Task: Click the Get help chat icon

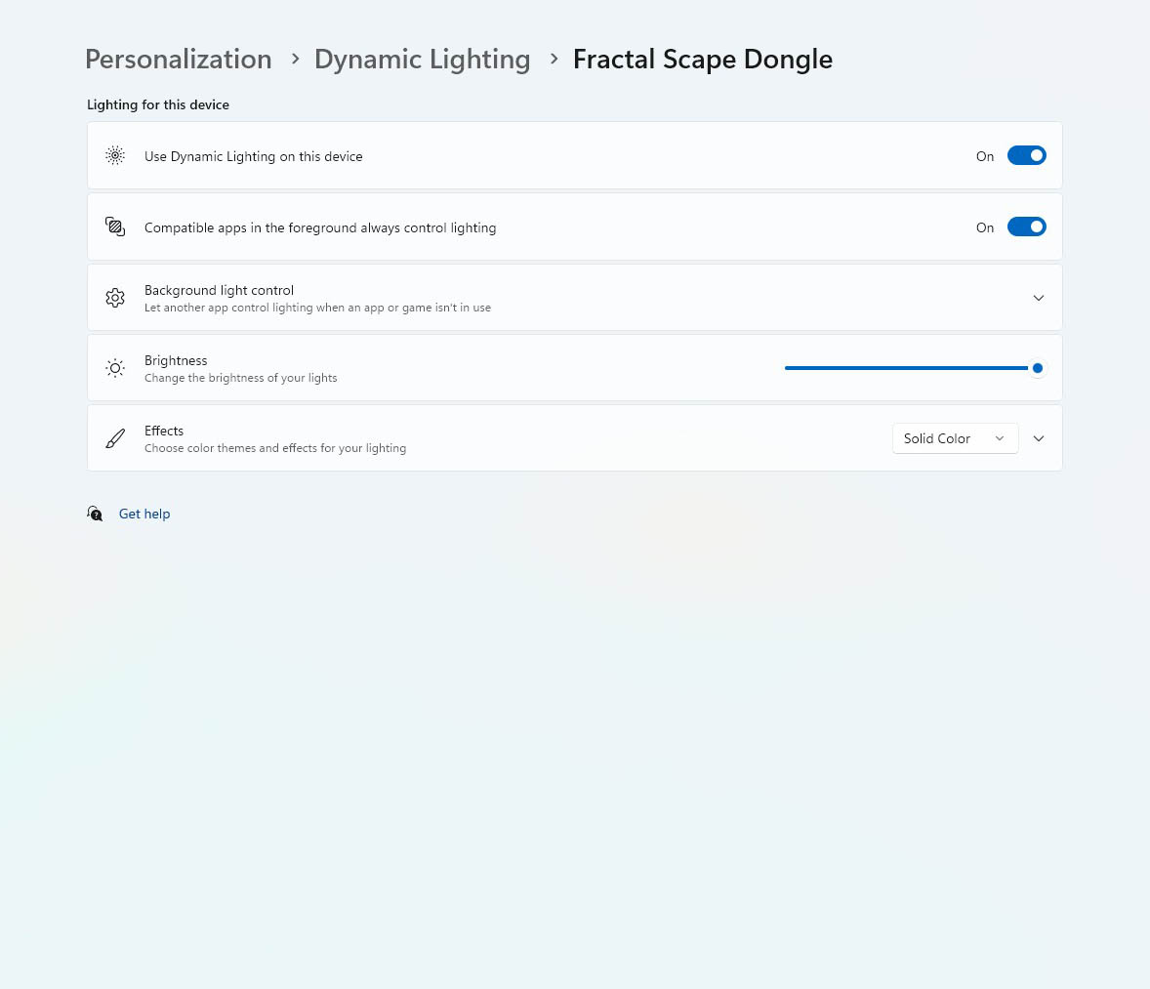Action: tap(95, 514)
